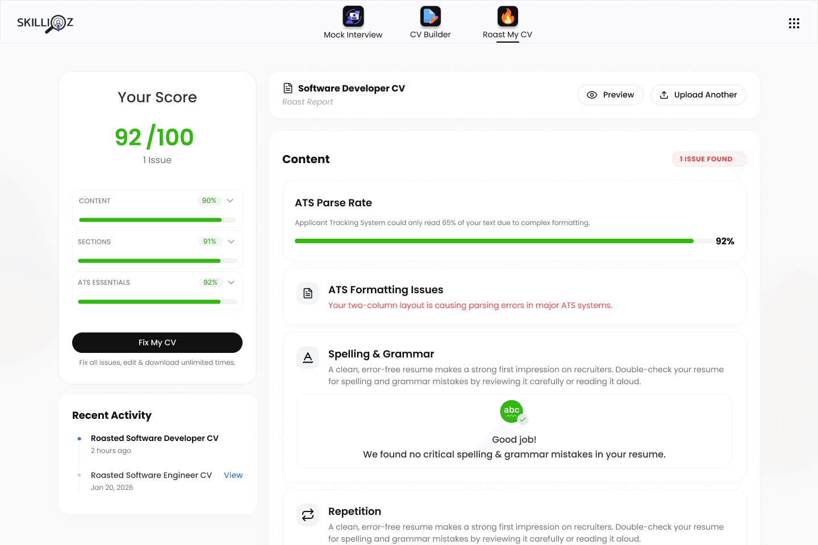Open the CV Builder app icon
The image size is (818, 545).
(x=430, y=16)
